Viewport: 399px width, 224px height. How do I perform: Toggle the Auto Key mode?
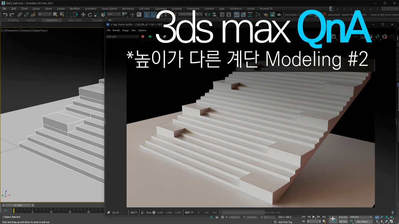pos(343,217)
